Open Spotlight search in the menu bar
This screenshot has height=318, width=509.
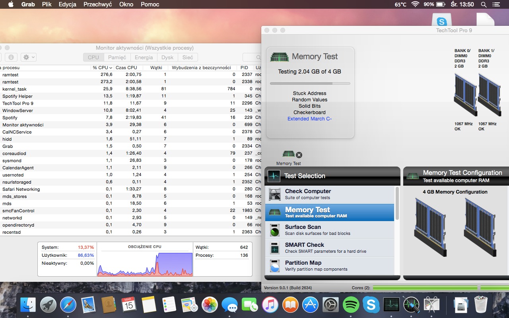(484, 4)
